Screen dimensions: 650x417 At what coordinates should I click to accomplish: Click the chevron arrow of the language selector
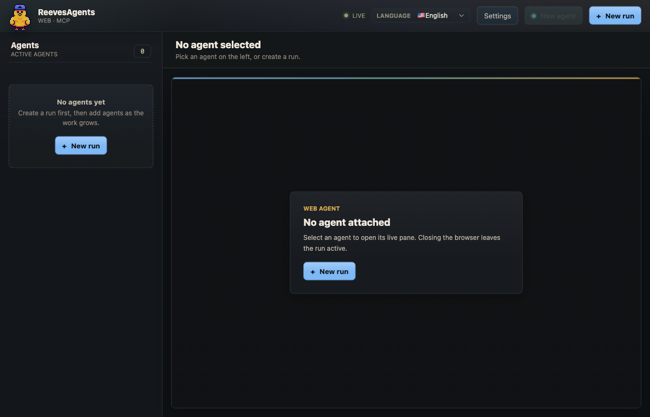tap(461, 16)
